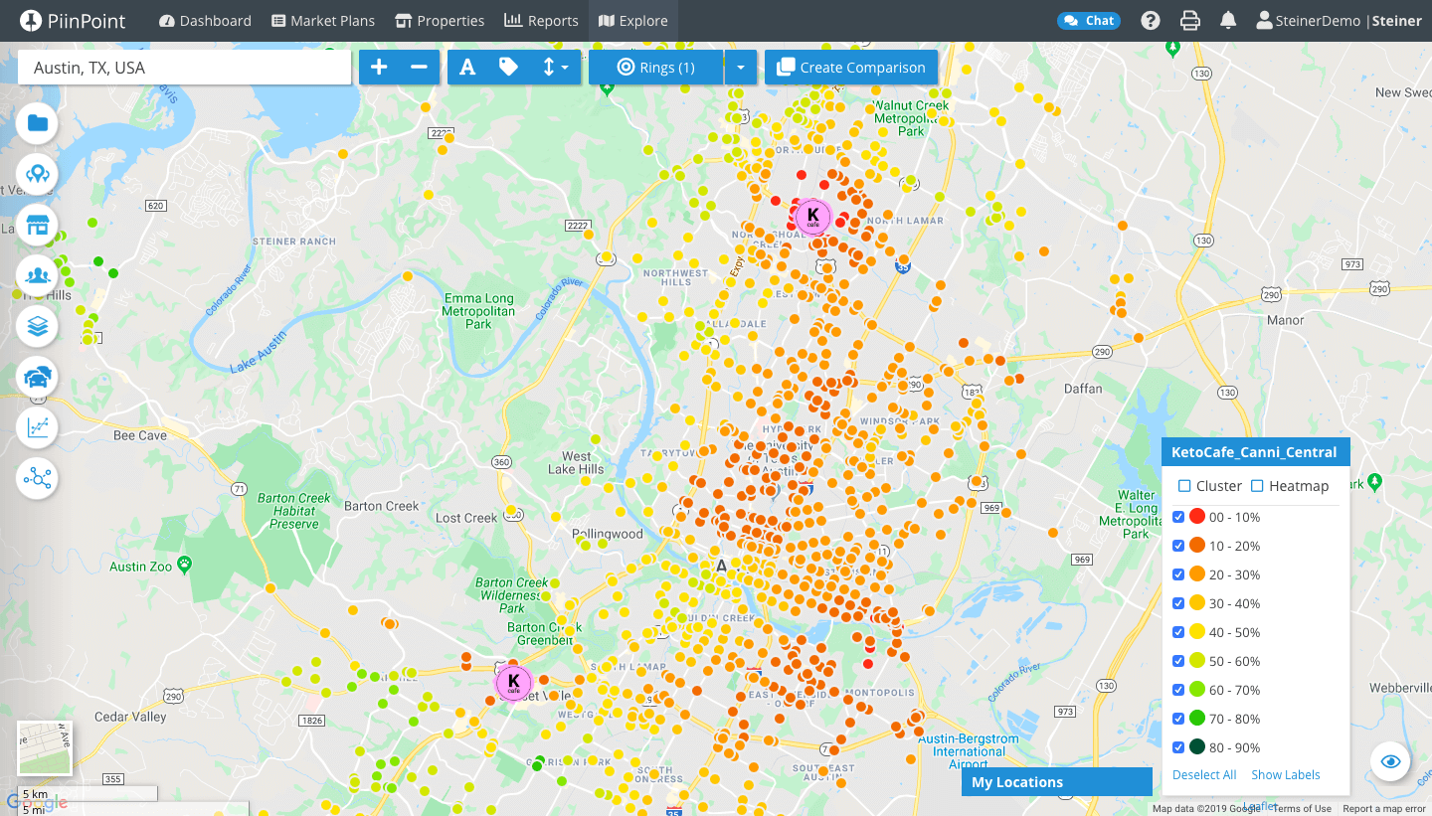The height and width of the screenshot is (816, 1432).
Task: Click the PiinPoint logo
Action: tap(73, 20)
